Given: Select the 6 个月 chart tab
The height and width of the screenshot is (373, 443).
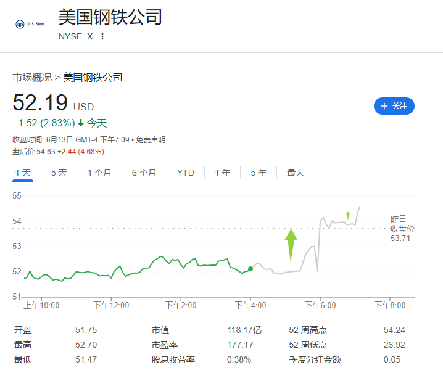Looking at the screenshot, I should [x=144, y=173].
